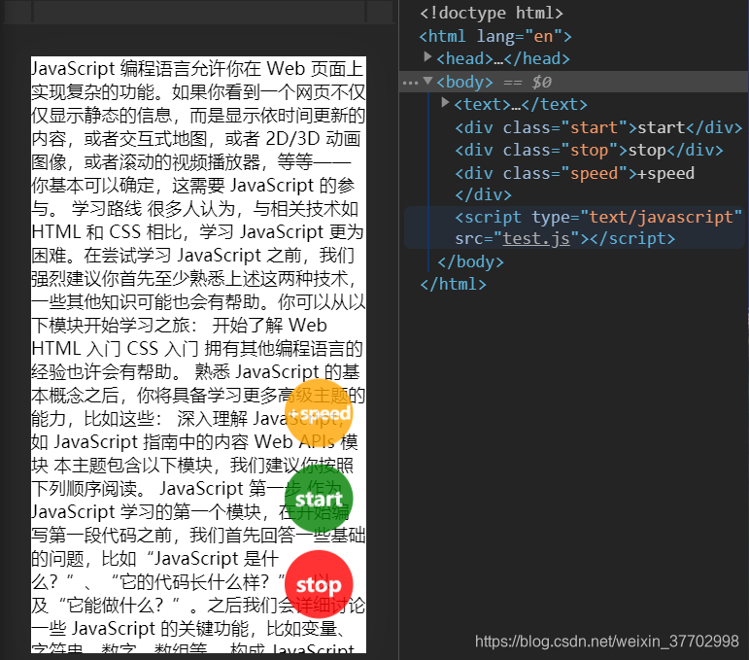The width and height of the screenshot is (749, 660).
Task: Click the closing </div> tag after +speed
Action: [x=483, y=194]
